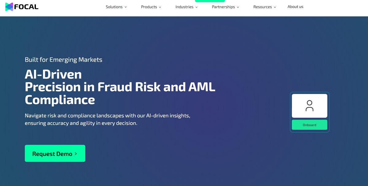
Task: Open the Partnerships menu
Action: (223, 7)
